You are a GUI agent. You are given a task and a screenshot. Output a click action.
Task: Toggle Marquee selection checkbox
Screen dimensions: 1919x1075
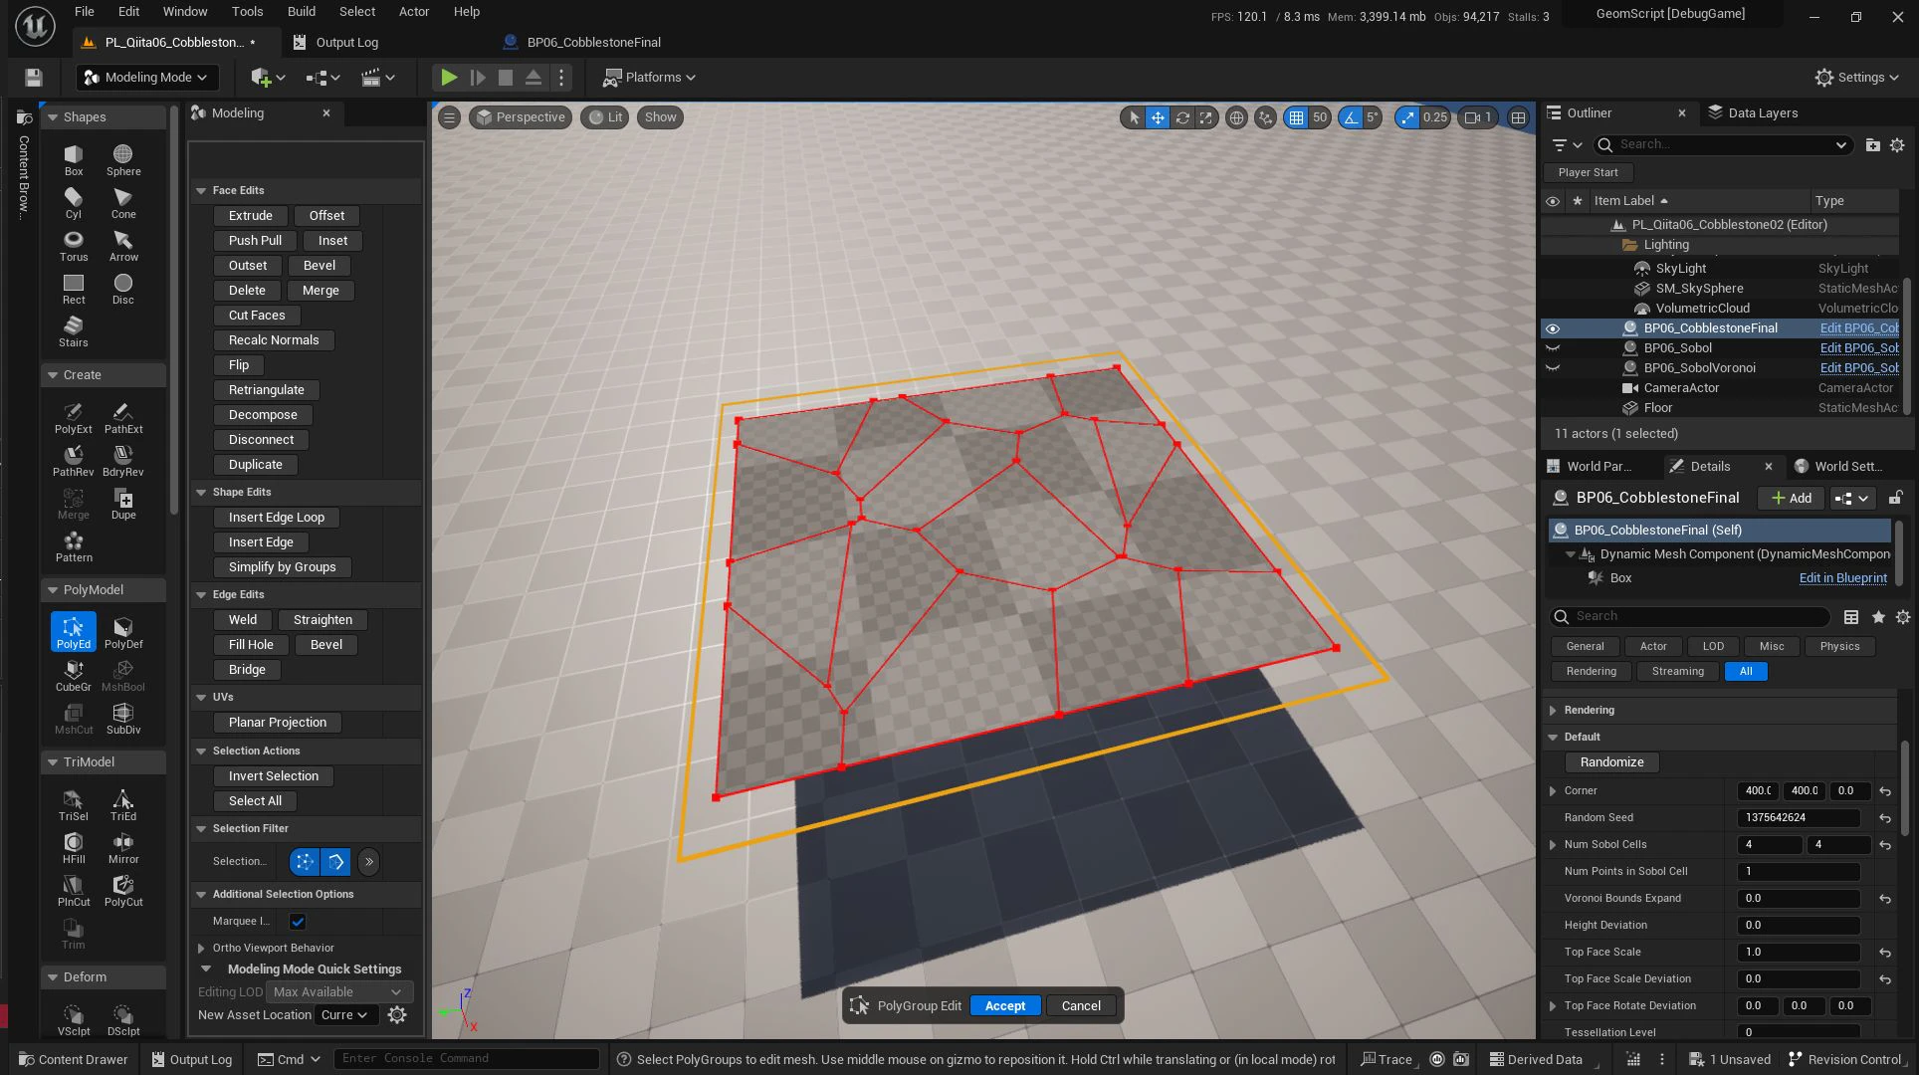pyautogui.click(x=298, y=922)
